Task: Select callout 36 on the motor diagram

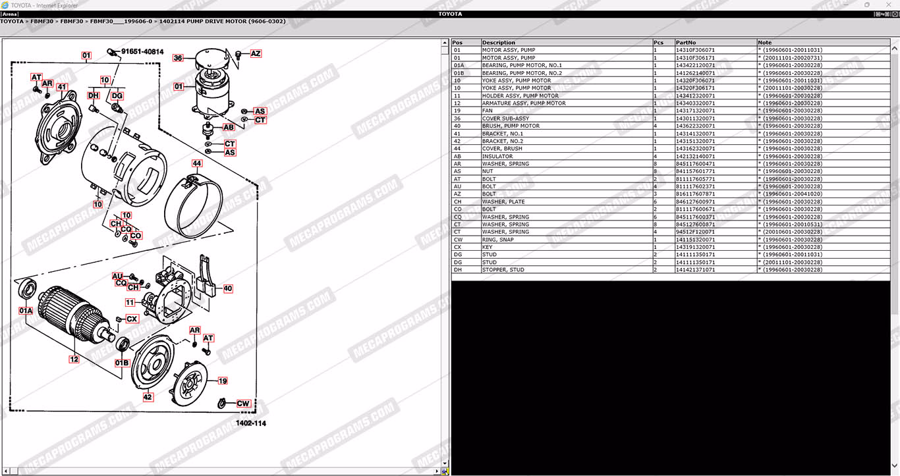Action: click(x=178, y=58)
